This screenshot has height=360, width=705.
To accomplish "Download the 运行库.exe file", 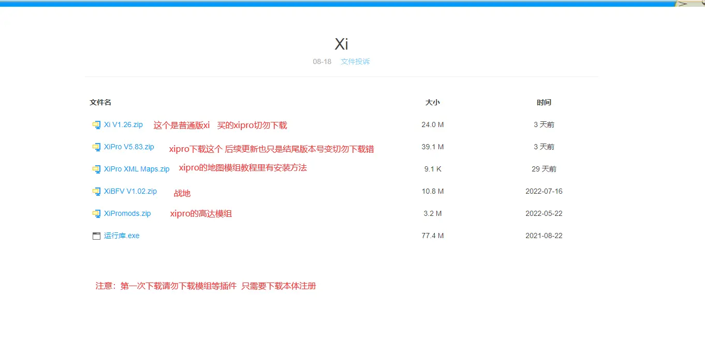I will point(122,236).
